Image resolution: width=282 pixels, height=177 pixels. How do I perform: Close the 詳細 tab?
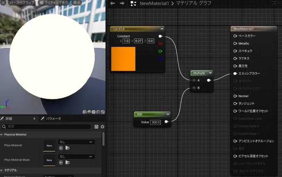(34, 119)
